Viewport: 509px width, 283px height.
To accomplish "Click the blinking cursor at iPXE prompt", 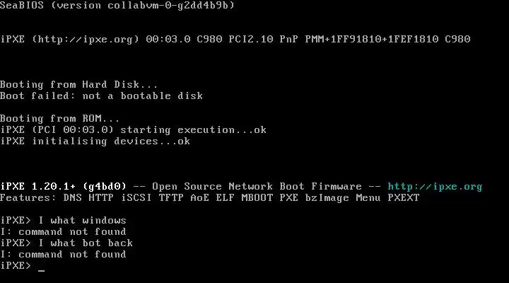I will pyautogui.click(x=41, y=270).
